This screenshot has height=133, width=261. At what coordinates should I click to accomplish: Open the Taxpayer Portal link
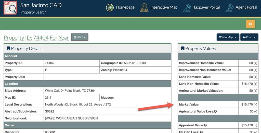pyautogui.click(x=206, y=7)
